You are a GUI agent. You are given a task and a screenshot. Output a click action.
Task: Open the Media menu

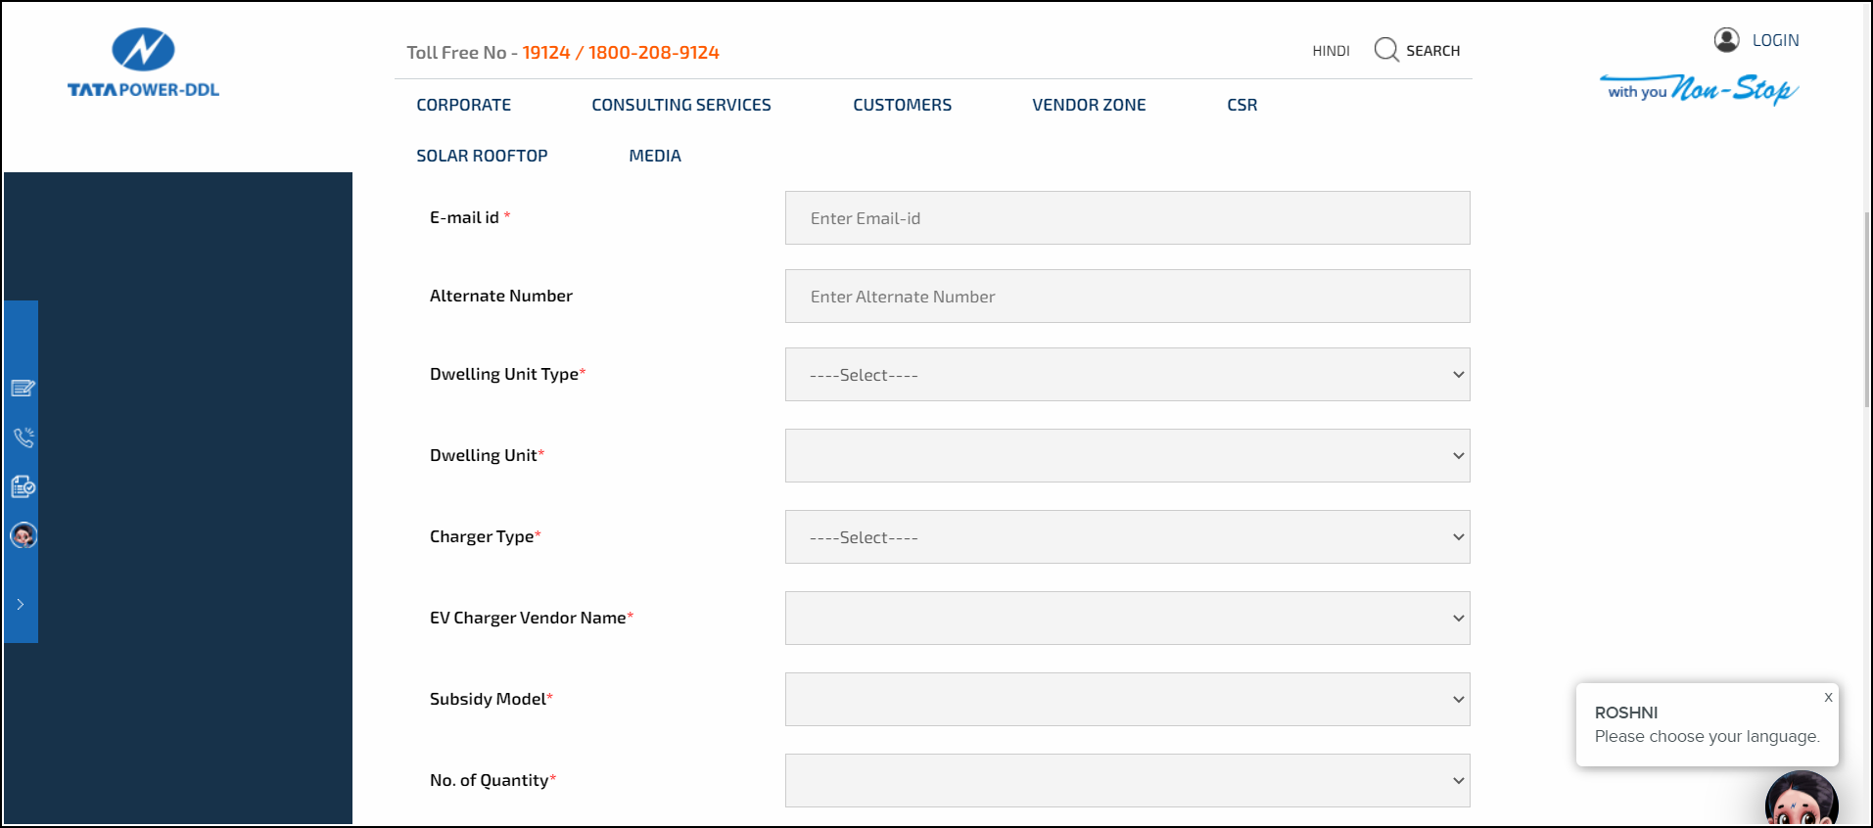point(655,156)
